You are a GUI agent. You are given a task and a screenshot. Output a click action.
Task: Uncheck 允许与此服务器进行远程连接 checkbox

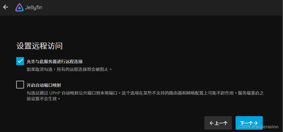point(20,61)
